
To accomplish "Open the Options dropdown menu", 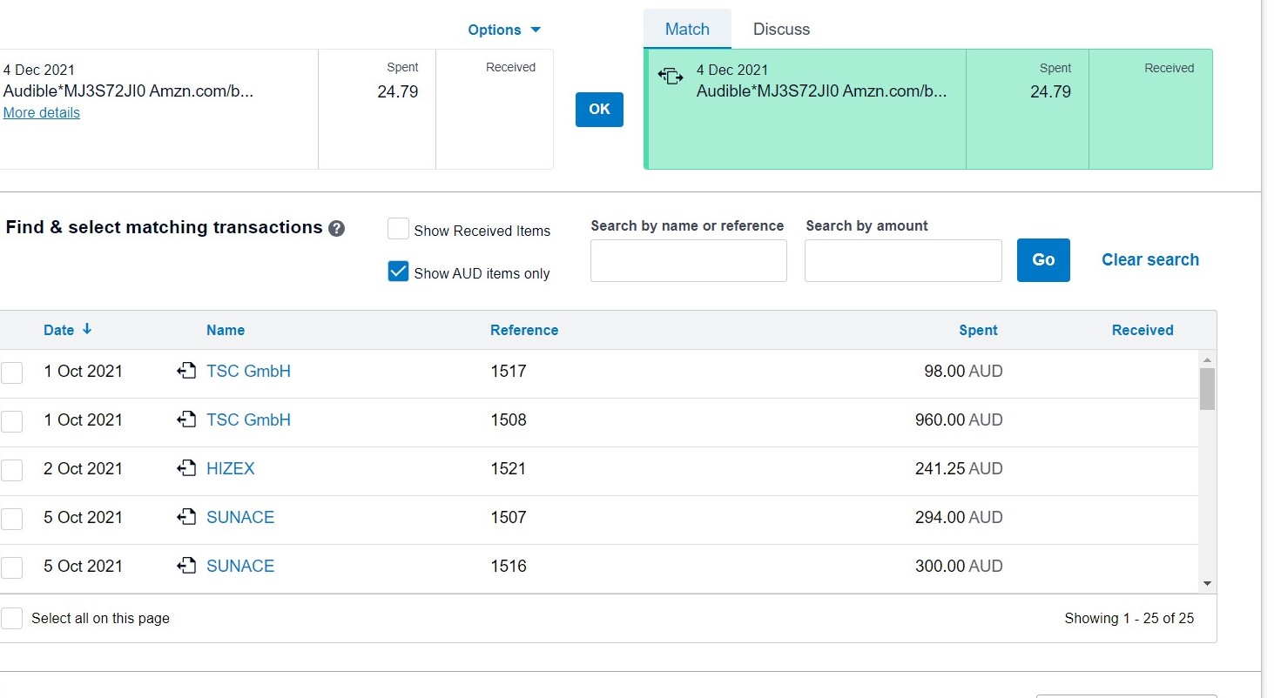I will pos(504,30).
